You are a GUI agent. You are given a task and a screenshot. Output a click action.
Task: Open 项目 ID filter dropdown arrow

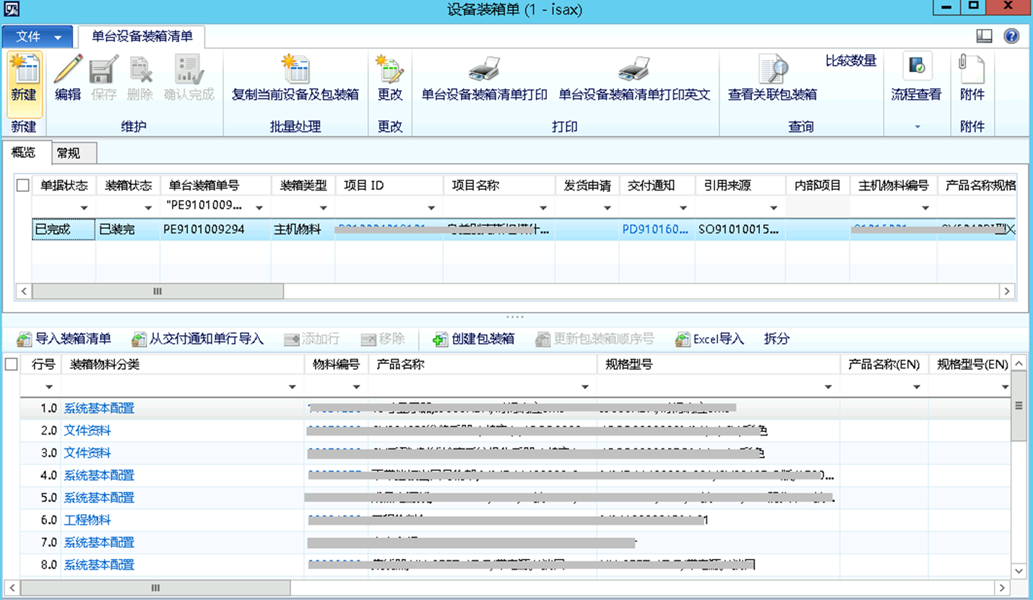(431, 209)
